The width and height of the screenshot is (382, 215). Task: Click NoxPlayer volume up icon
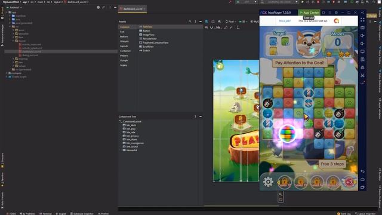click(362, 36)
